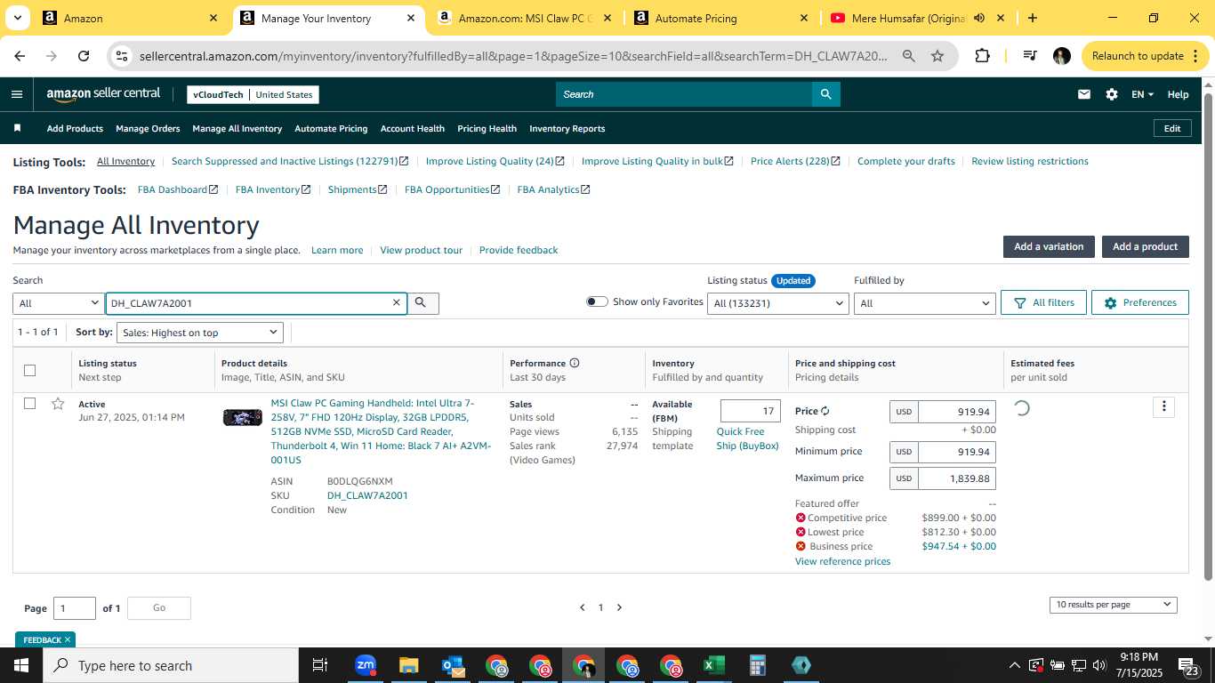Image resolution: width=1215 pixels, height=683 pixels.
Task: Click the Add a variation button
Action: (1049, 246)
